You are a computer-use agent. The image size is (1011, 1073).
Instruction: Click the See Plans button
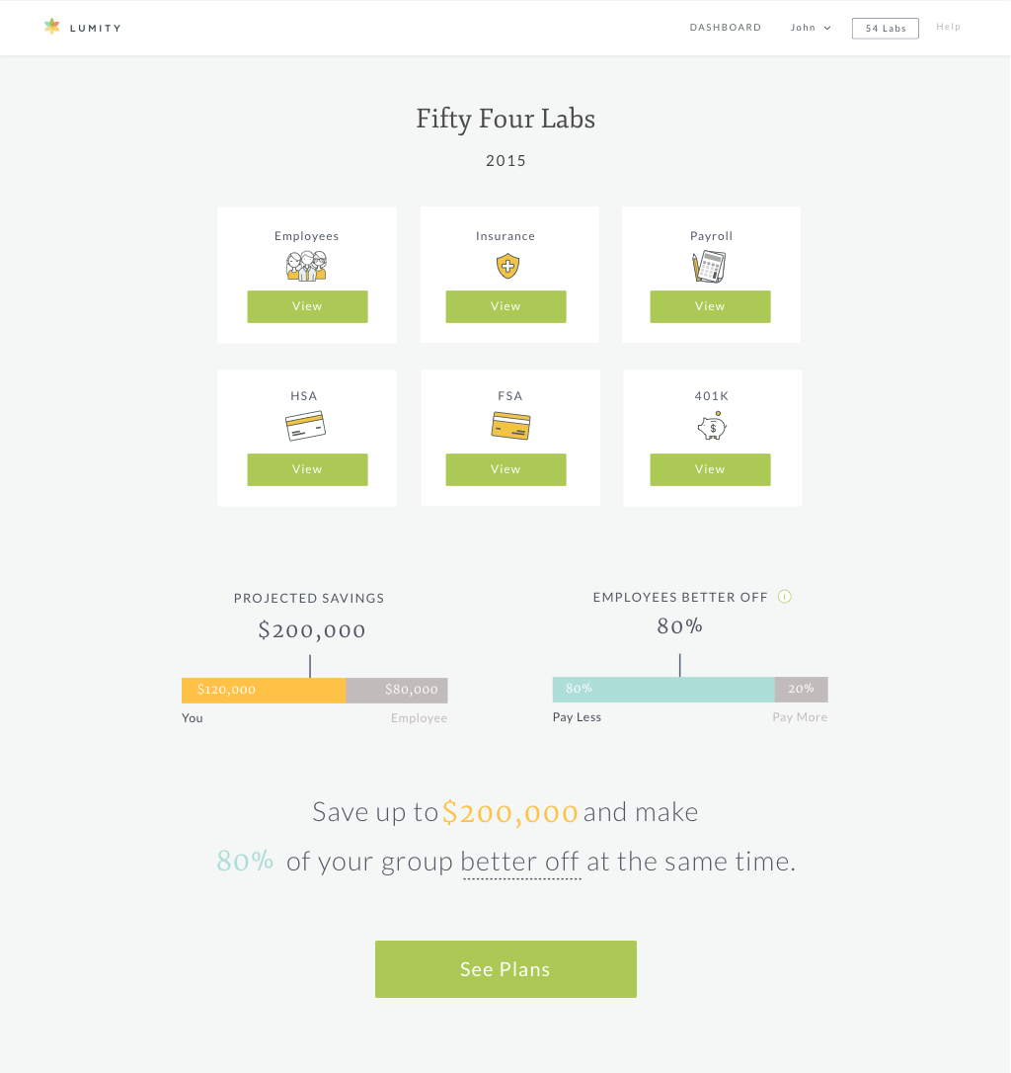[x=505, y=969]
